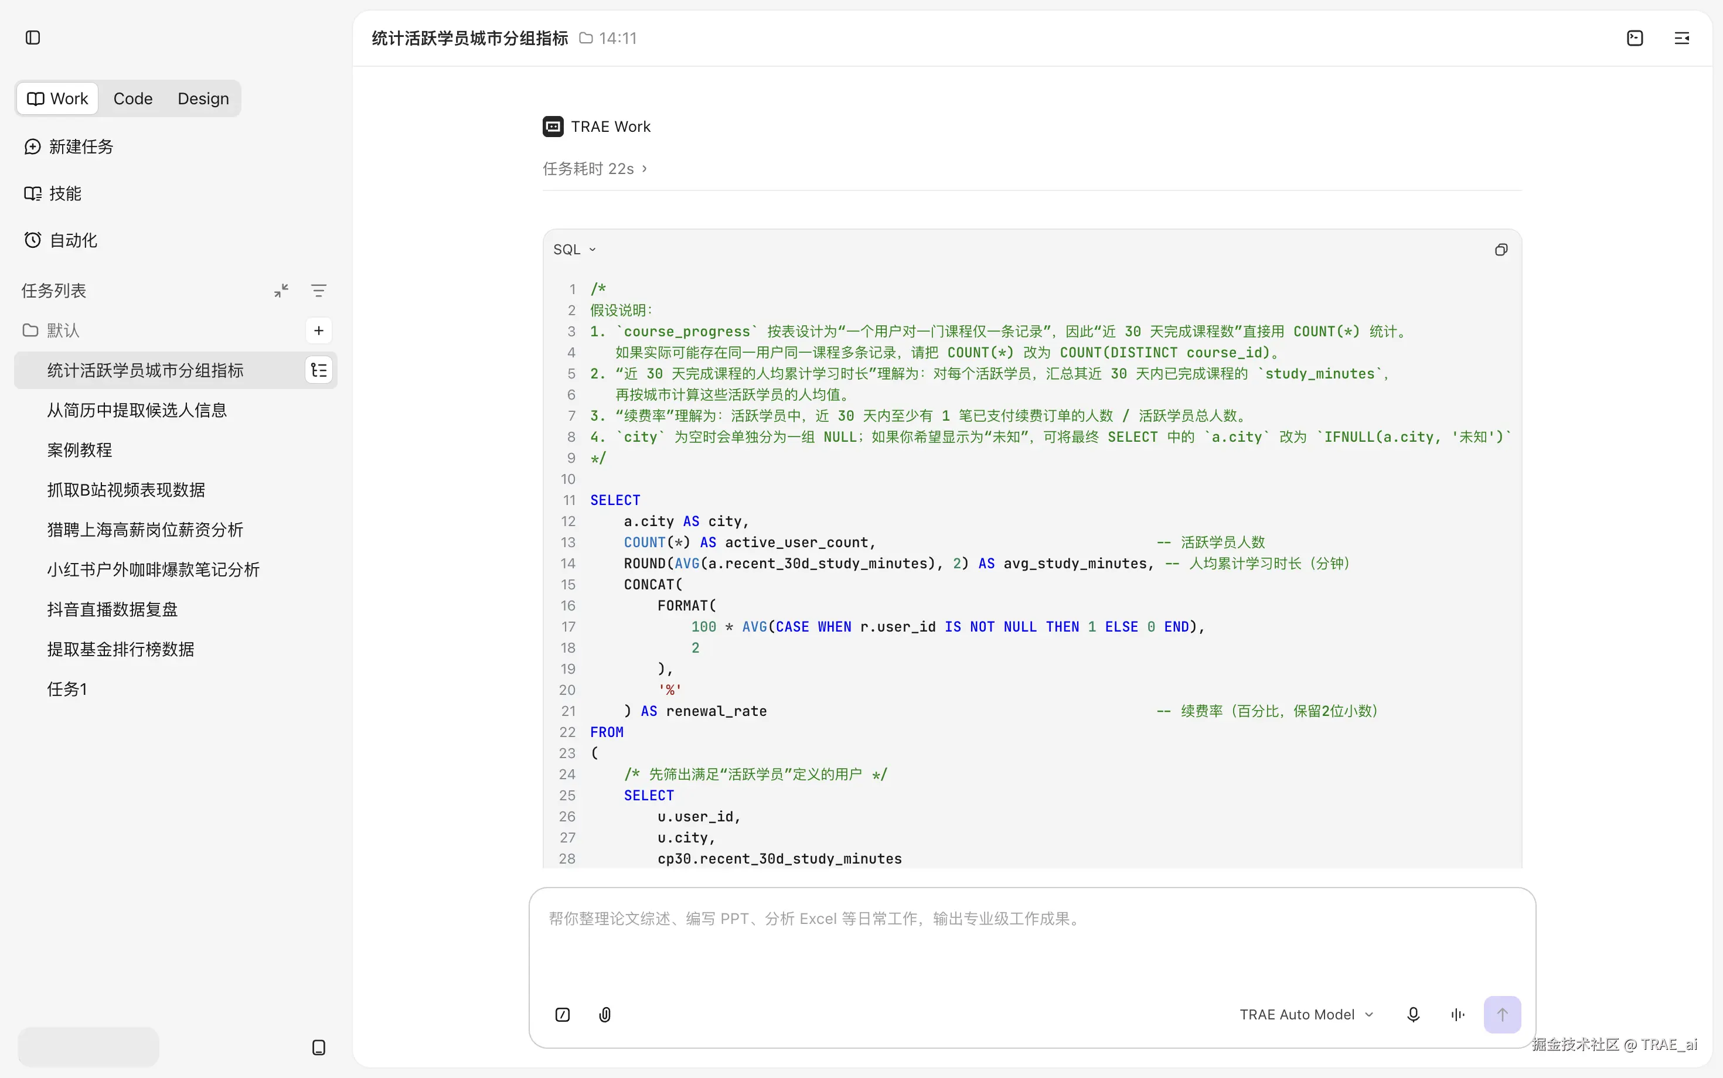This screenshot has width=1723, height=1078.
Task: Send the message with the arrow button
Action: click(x=1502, y=1014)
